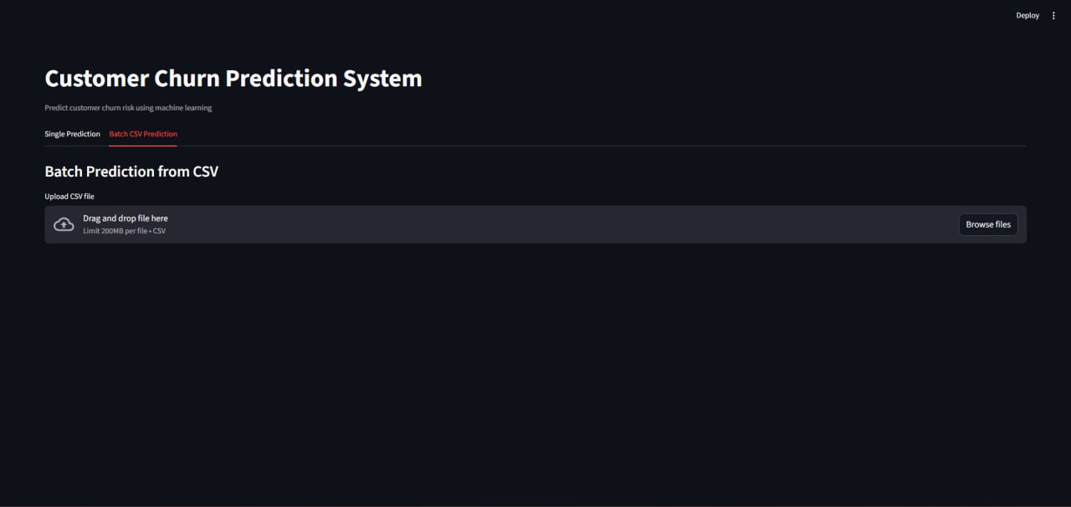Click the cloud upload icon
The width and height of the screenshot is (1071, 507).
click(64, 224)
